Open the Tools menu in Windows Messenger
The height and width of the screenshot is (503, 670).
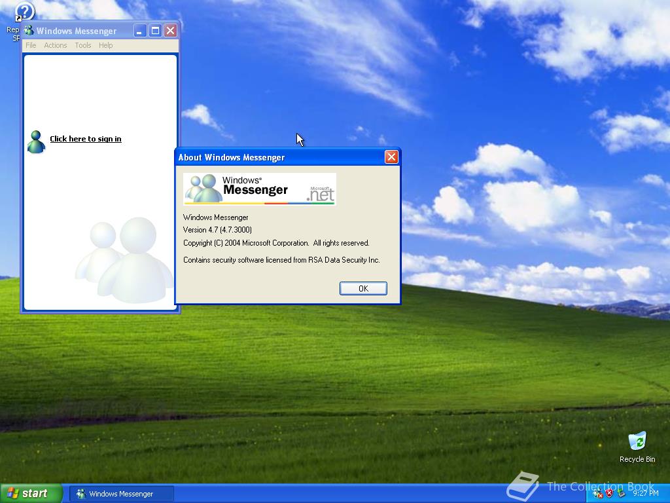click(83, 45)
